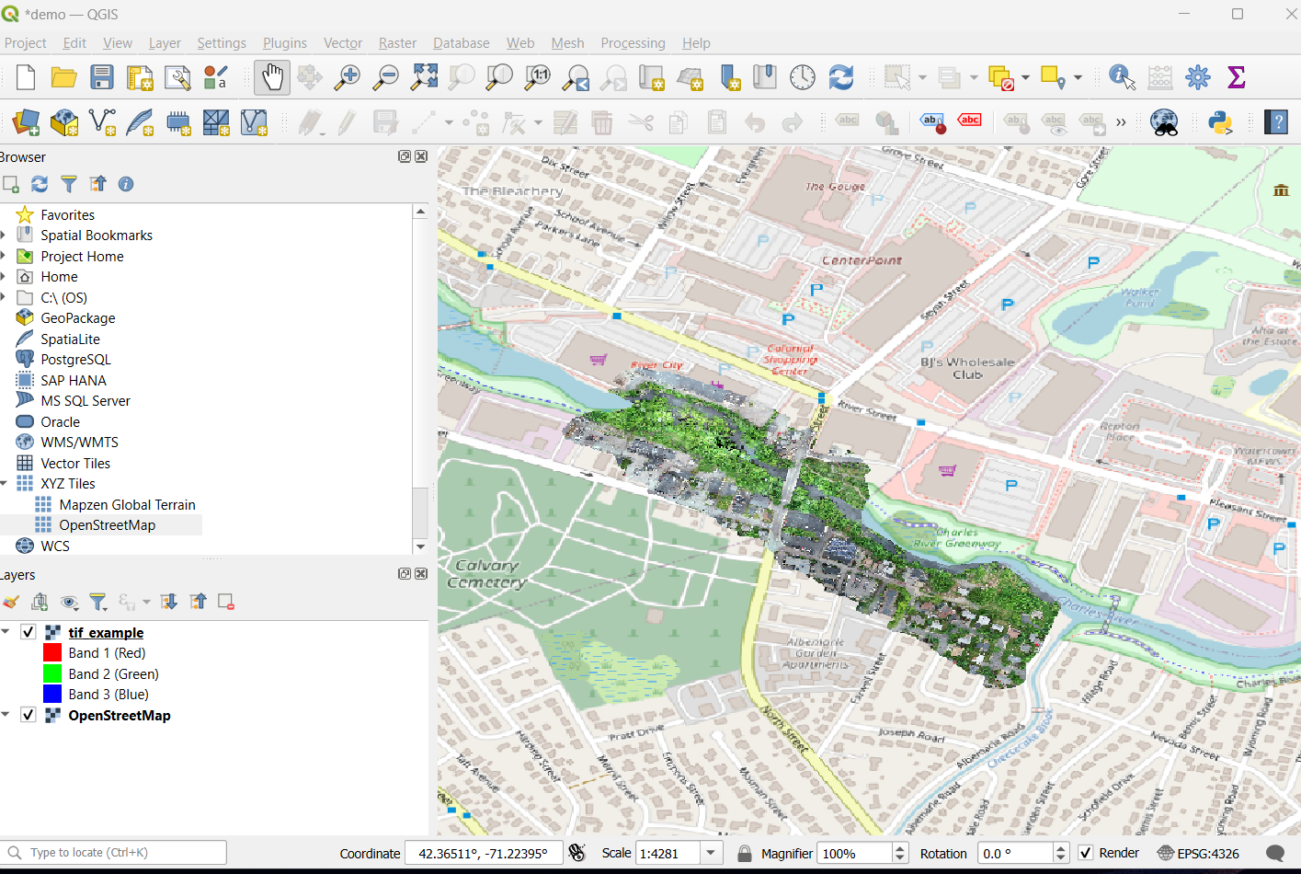Increase the Magnifier spinner value
Screen dimensions: 1301x874
click(901, 848)
